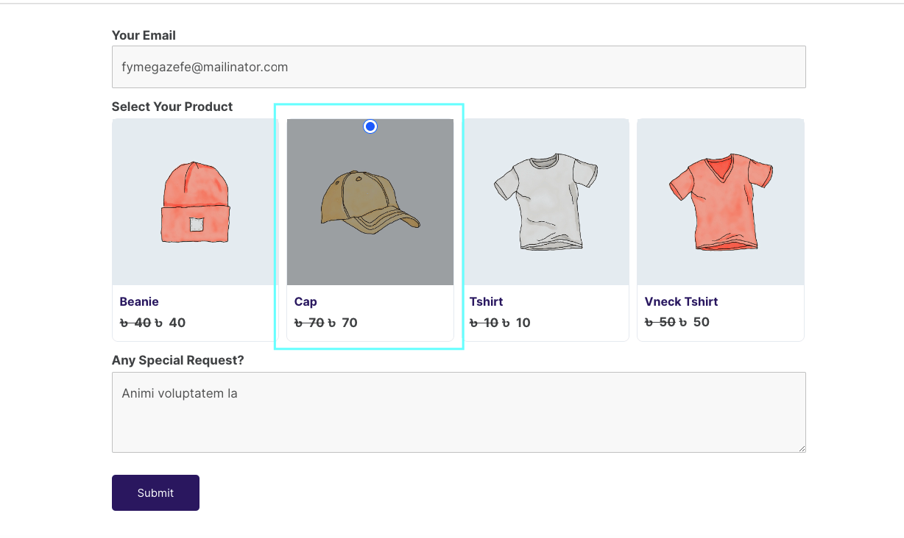Click the special request text area

tap(459, 412)
